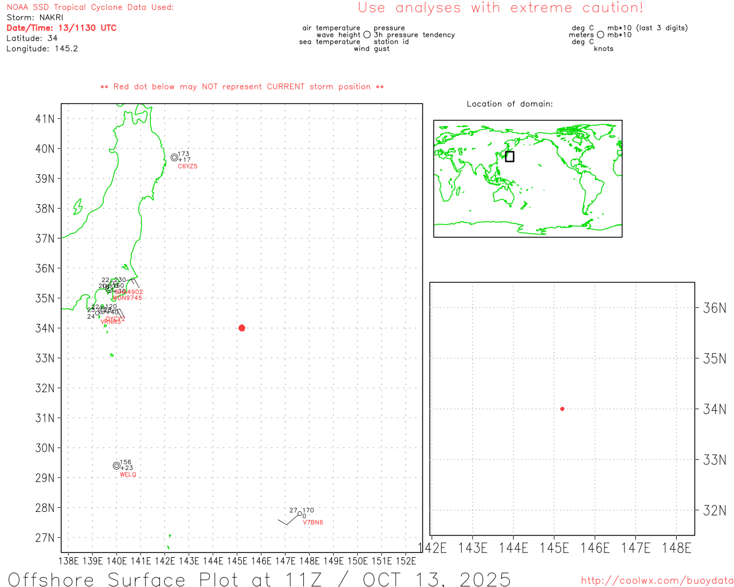Image resolution: width=734 pixels, height=587 pixels.
Task: Click the WDN9745 station label
Action: (x=127, y=298)
